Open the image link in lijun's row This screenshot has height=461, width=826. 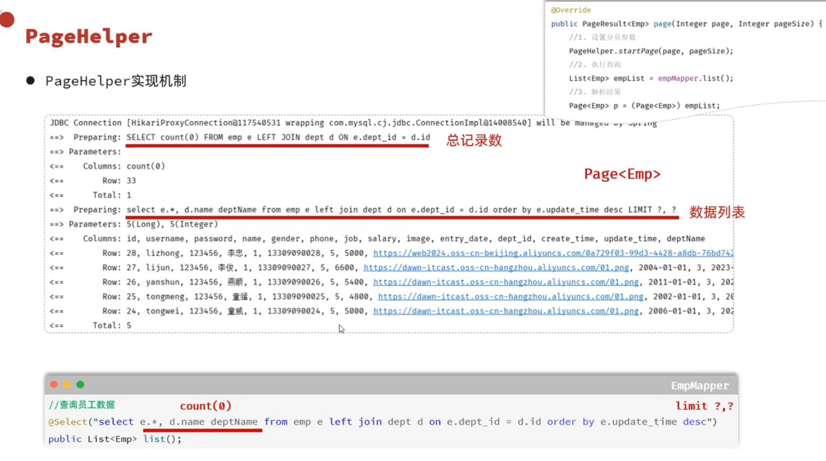click(496, 268)
